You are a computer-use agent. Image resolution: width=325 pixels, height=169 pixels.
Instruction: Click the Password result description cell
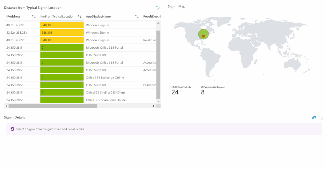tap(150, 85)
